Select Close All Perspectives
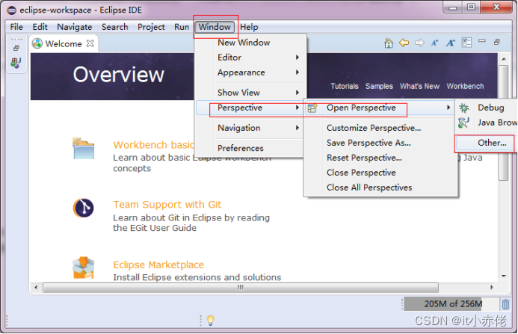518x334 pixels. pos(369,188)
